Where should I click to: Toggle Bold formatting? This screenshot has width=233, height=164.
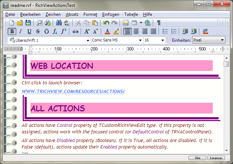coord(12,31)
